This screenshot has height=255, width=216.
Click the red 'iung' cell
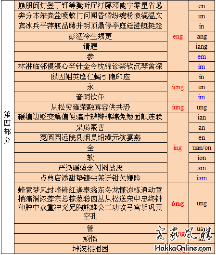point(178,107)
